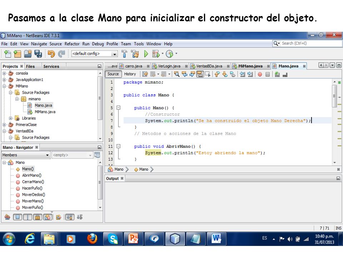Screen dimensions: 343x257
Task: Click the Stop Macro Recording icon
Action: tap(268, 75)
